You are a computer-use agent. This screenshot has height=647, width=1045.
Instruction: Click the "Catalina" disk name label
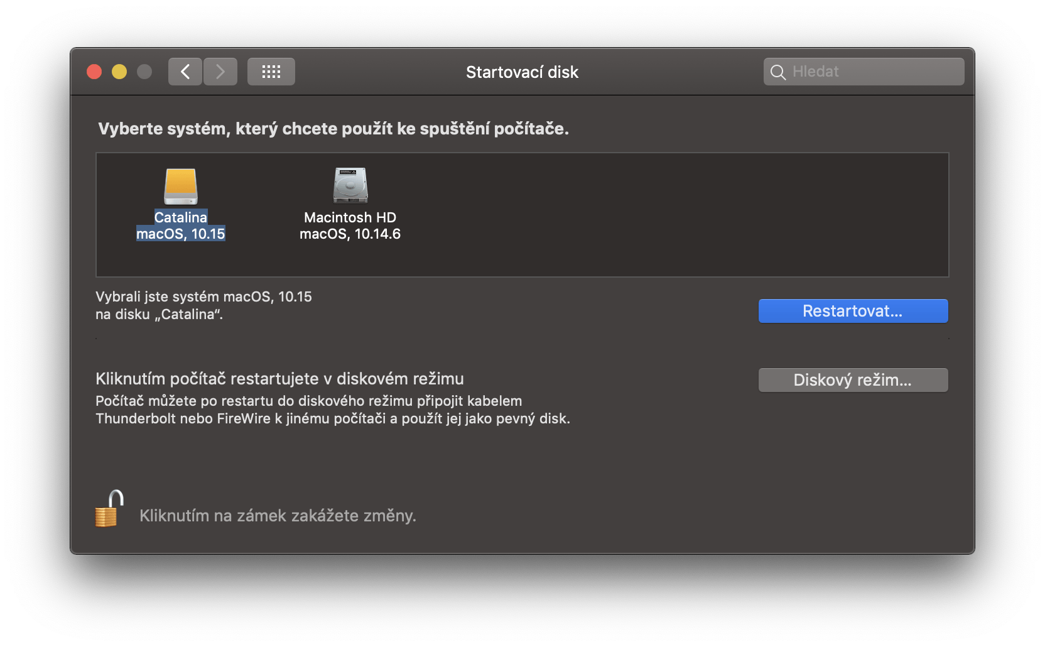point(181,217)
